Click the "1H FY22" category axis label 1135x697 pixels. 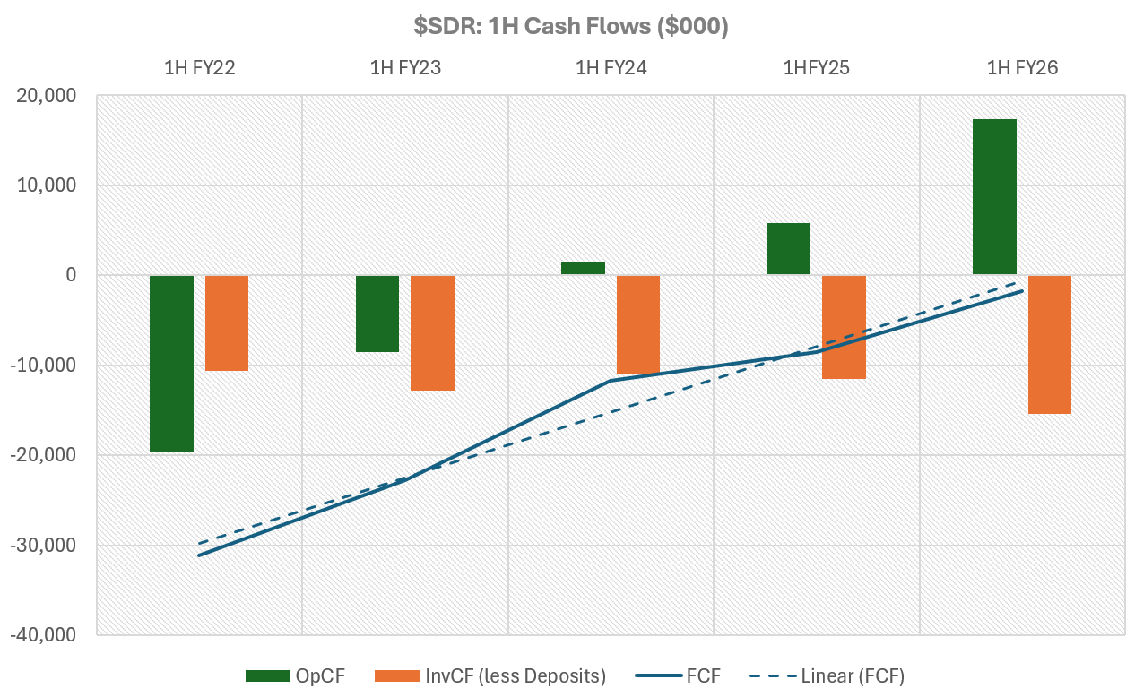199,68
